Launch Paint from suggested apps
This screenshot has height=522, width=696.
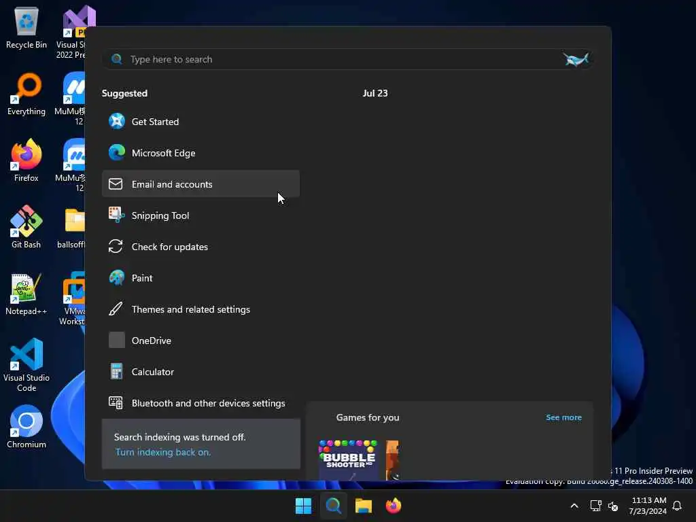click(x=201, y=278)
